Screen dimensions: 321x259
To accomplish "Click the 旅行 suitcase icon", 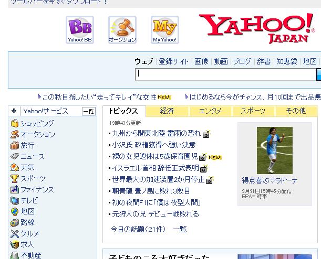I will pos(15,145).
